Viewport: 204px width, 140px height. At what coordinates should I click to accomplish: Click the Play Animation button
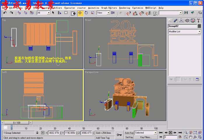click(170, 133)
